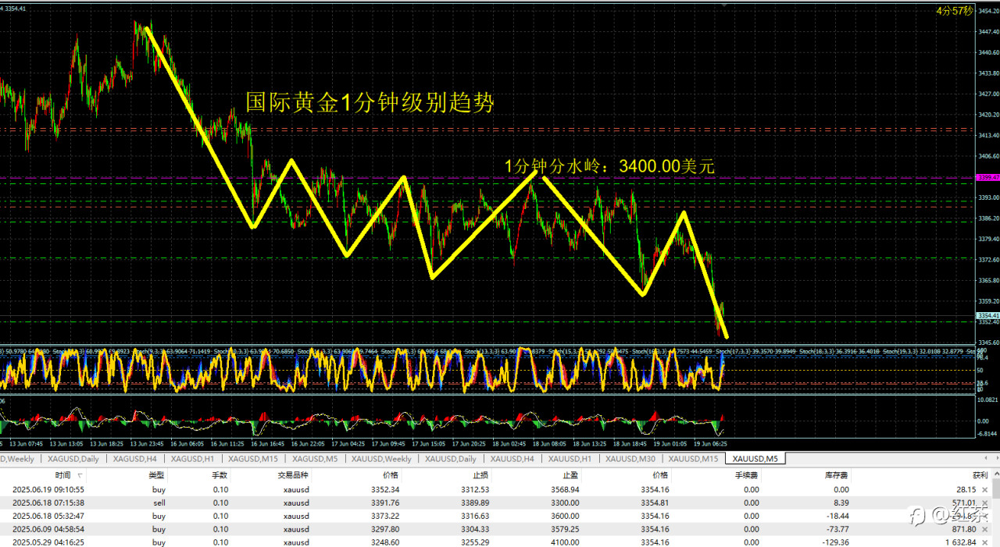Switch to the XAUUSD,H4 chart tab
The height and width of the screenshot is (547, 1000).
point(512,459)
